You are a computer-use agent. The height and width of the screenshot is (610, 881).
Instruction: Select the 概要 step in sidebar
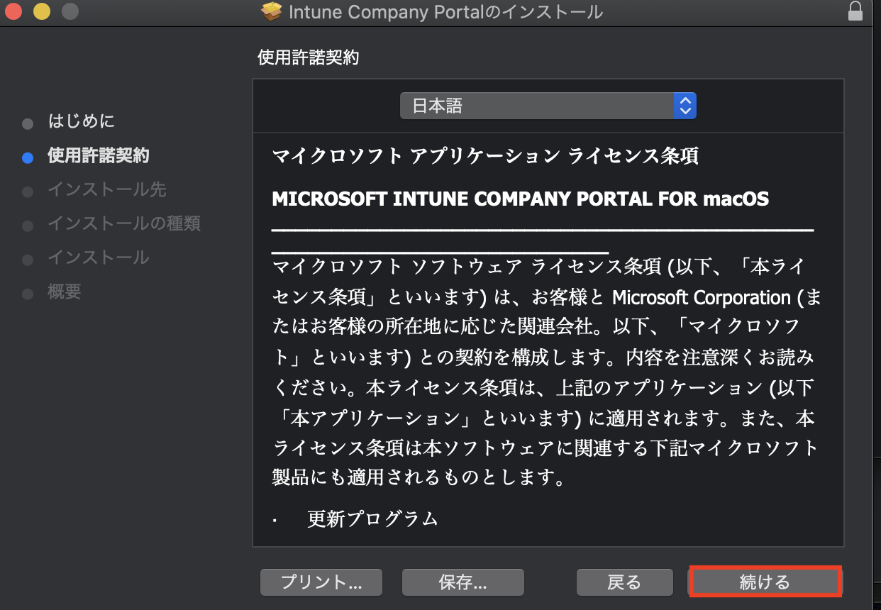pos(65,292)
